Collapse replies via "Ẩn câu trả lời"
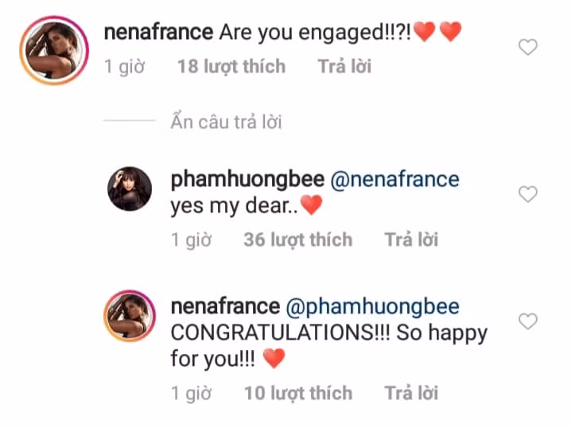Screen dimensions: 571x428 coord(227,123)
